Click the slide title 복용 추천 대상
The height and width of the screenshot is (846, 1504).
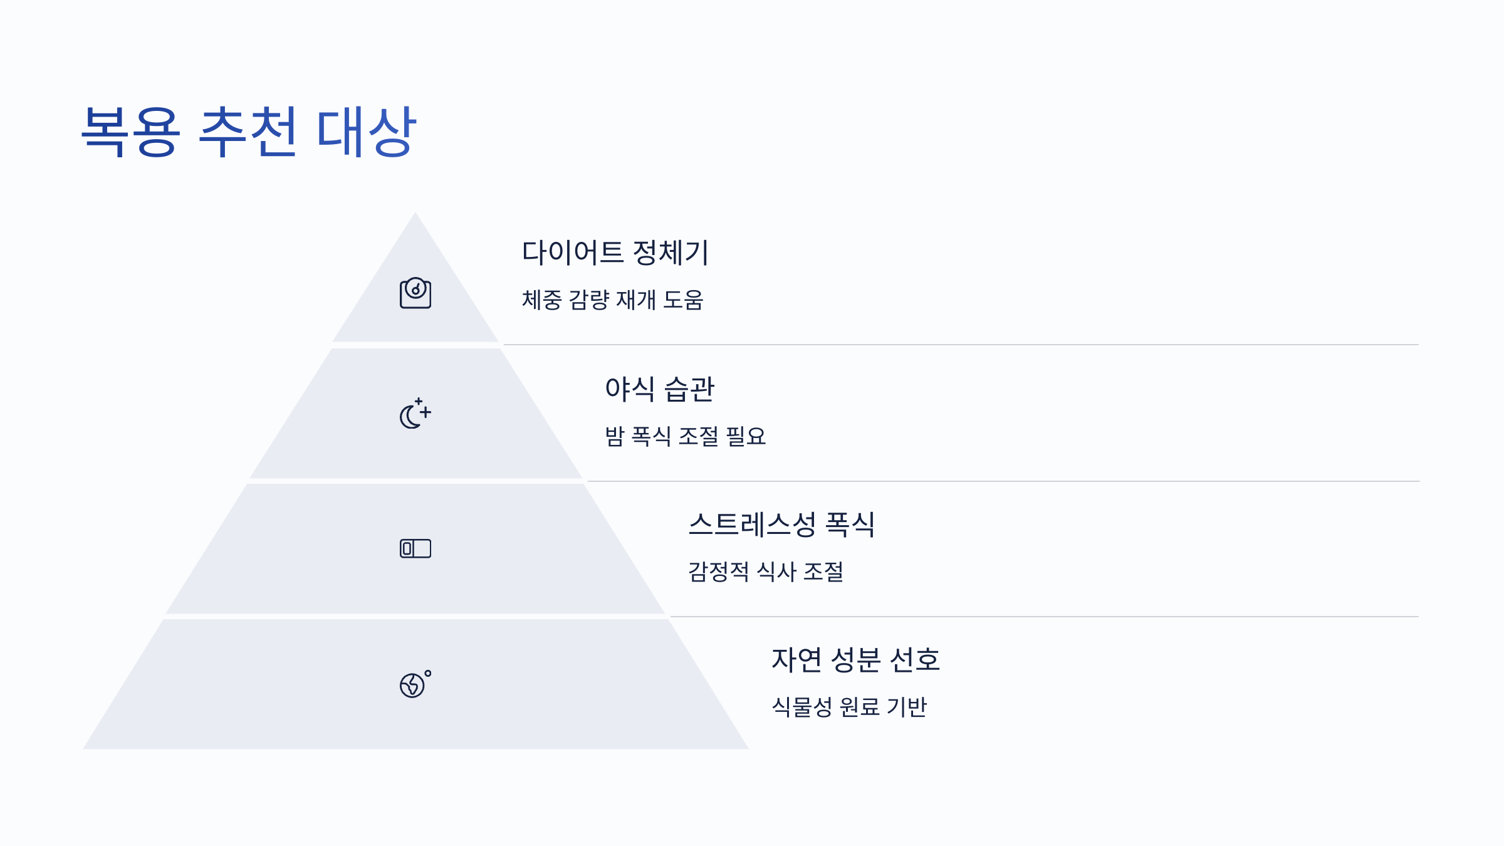pyautogui.click(x=249, y=132)
